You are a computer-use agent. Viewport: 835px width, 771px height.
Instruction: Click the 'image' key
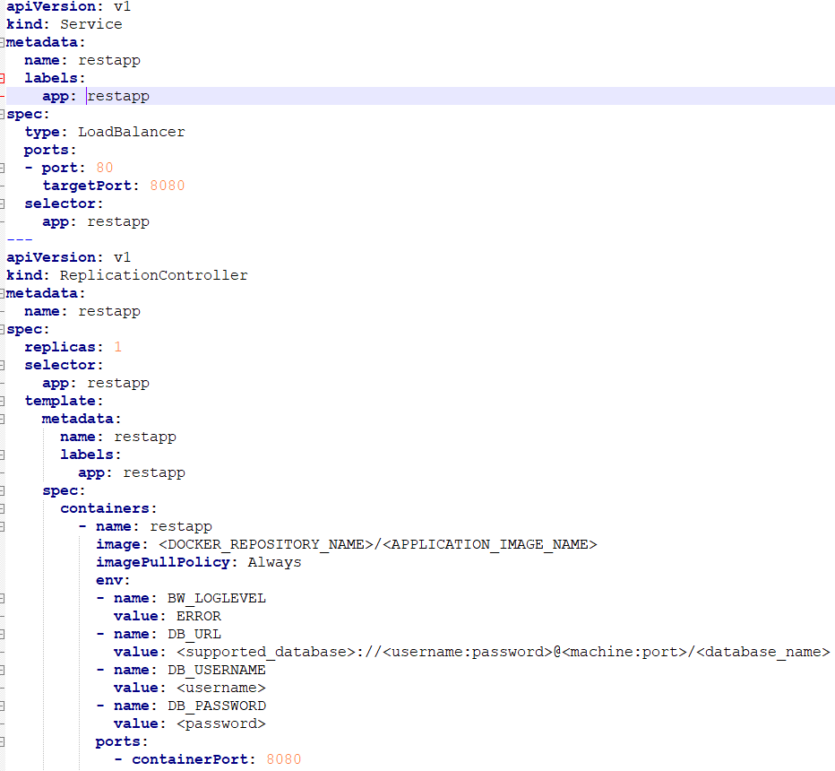coord(118,544)
